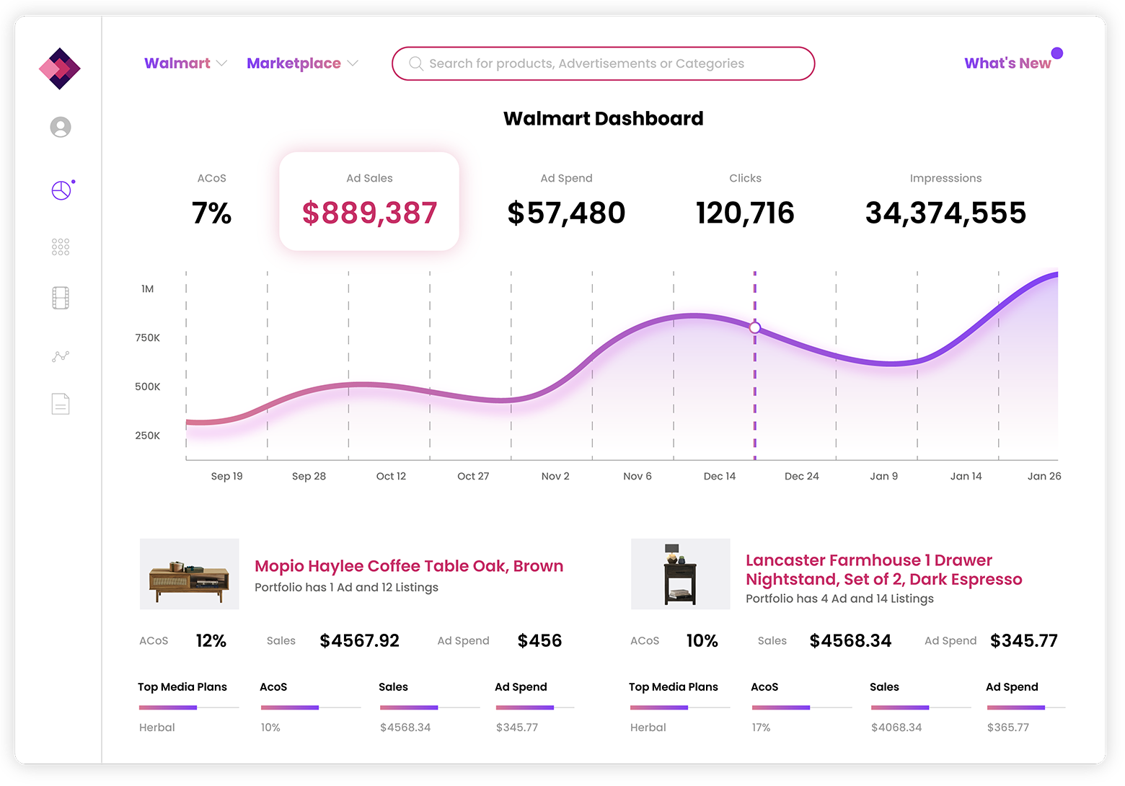Click "Portfolio has 1 Ad and 12 Listings"
This screenshot has width=1125, height=786.
point(346,587)
